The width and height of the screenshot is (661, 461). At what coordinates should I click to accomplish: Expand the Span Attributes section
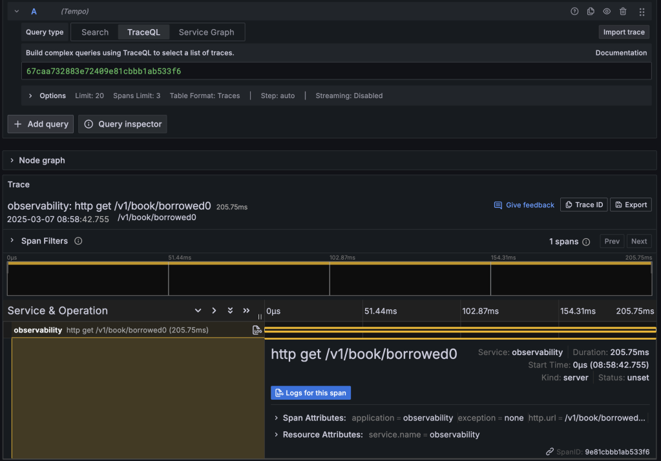point(277,418)
